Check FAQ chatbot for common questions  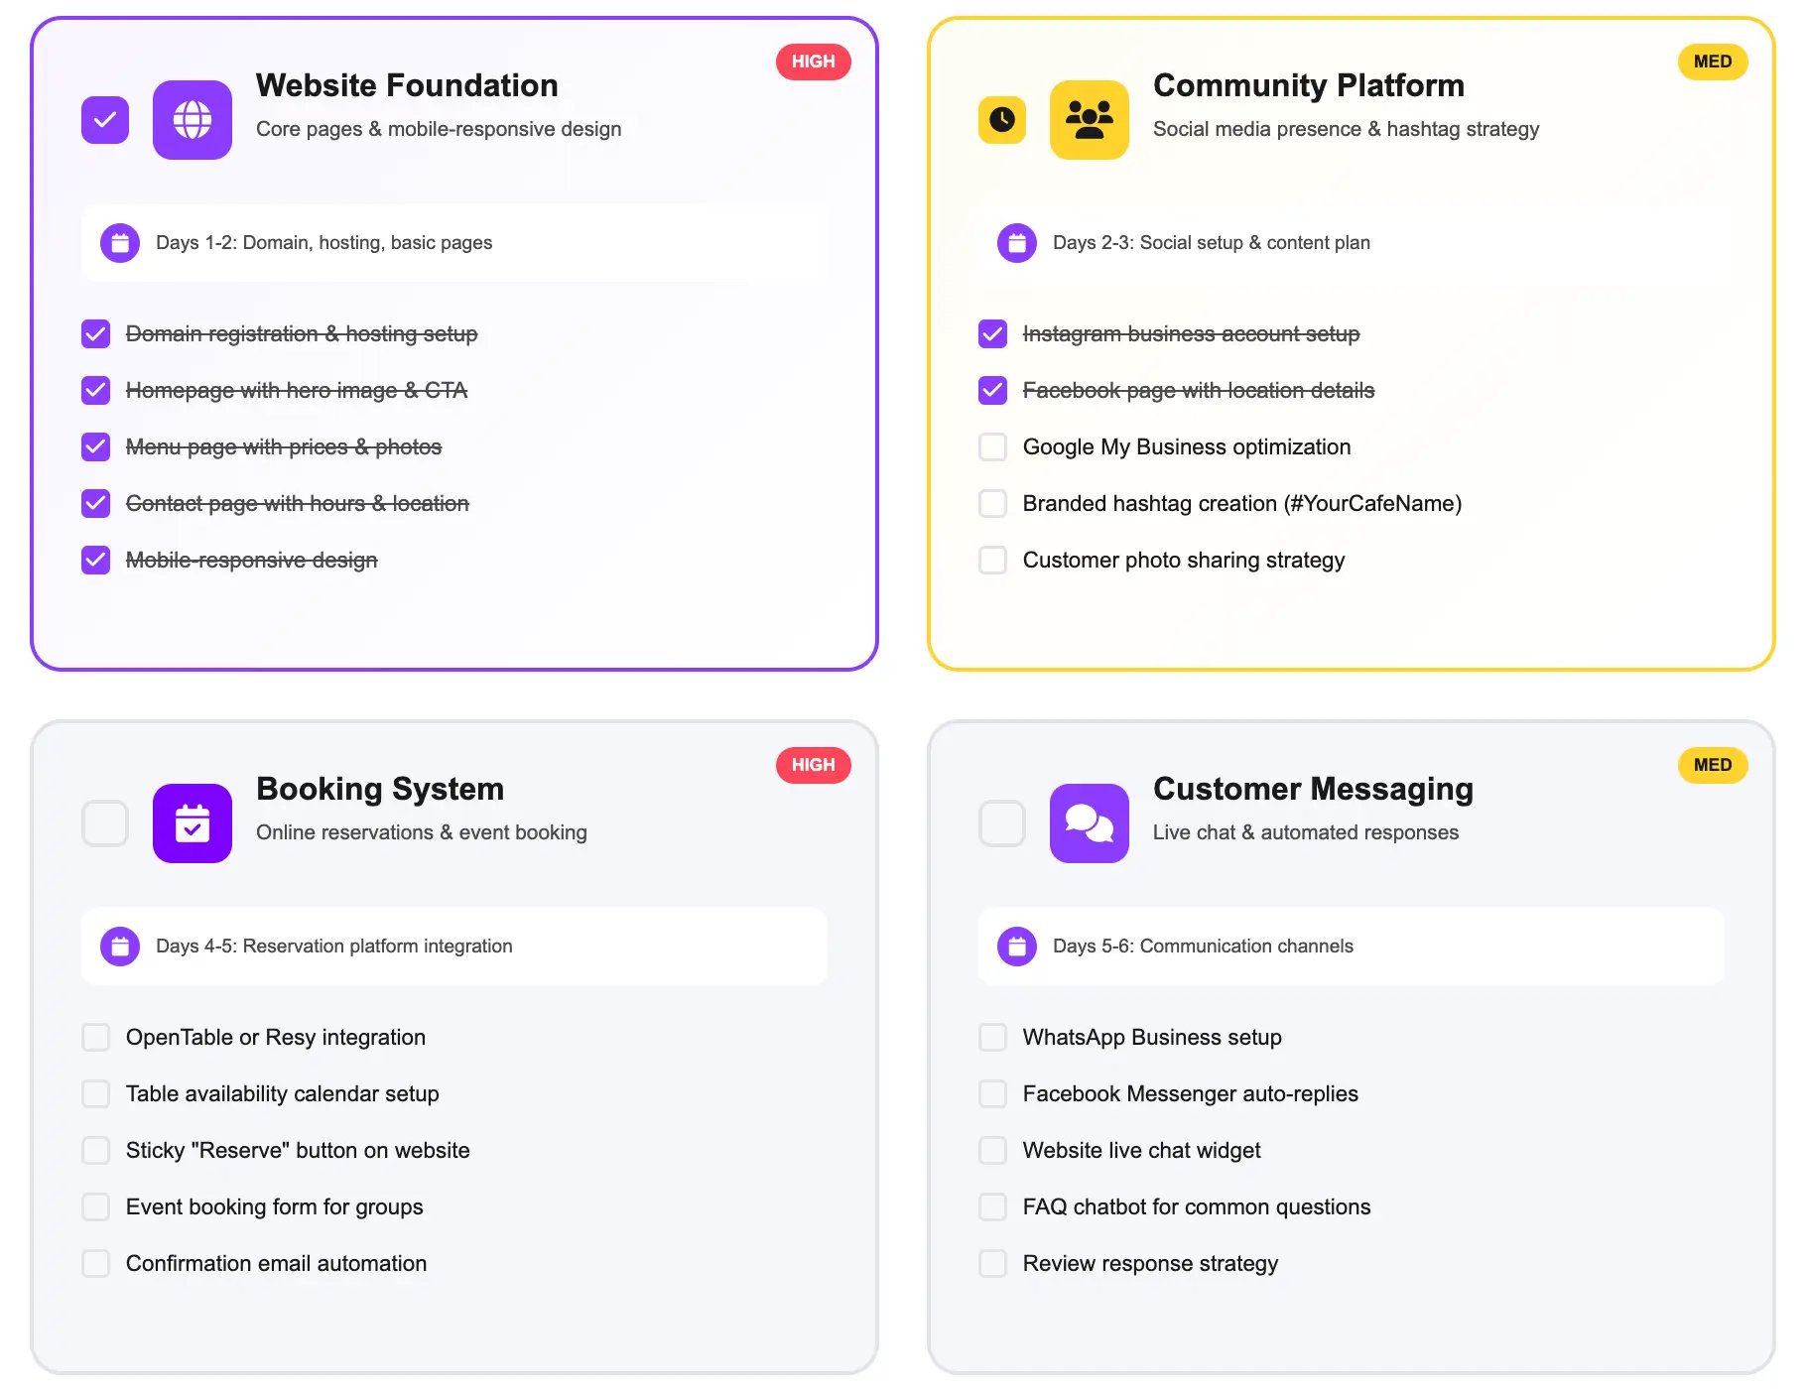click(992, 1207)
